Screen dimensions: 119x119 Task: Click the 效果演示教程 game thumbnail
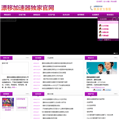(x=8, y=102)
